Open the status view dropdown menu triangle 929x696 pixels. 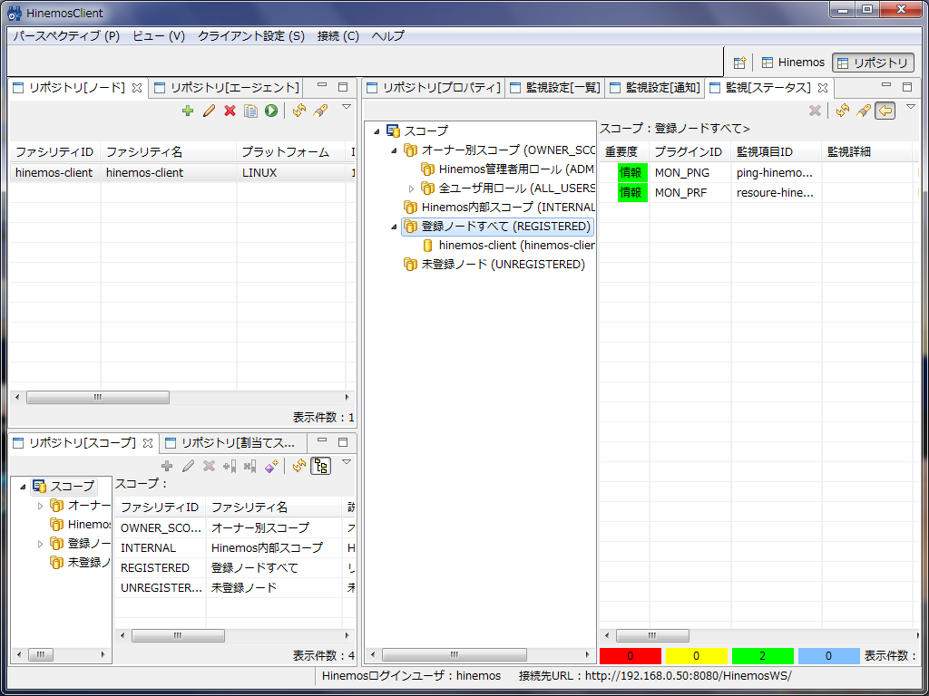911,107
